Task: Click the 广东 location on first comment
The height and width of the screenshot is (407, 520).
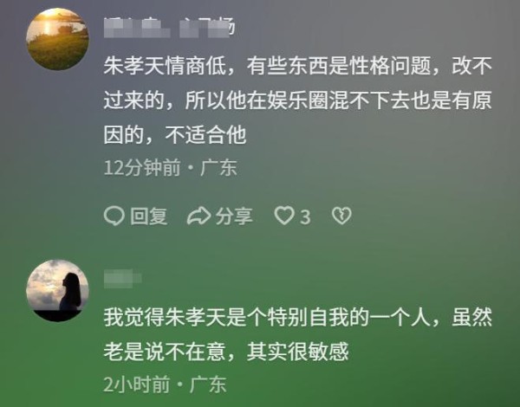Action: coord(218,168)
